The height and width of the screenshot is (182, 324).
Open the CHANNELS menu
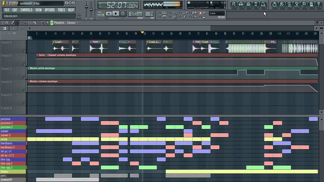(x=26, y=10)
